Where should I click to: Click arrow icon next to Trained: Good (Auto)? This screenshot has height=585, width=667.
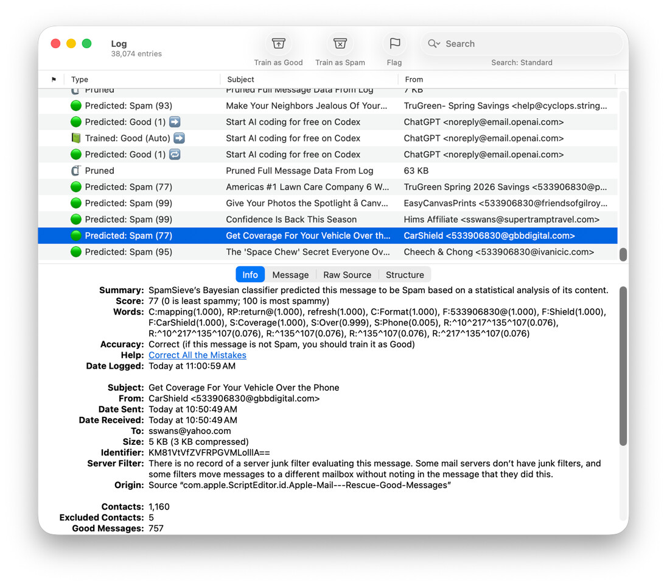tap(179, 138)
